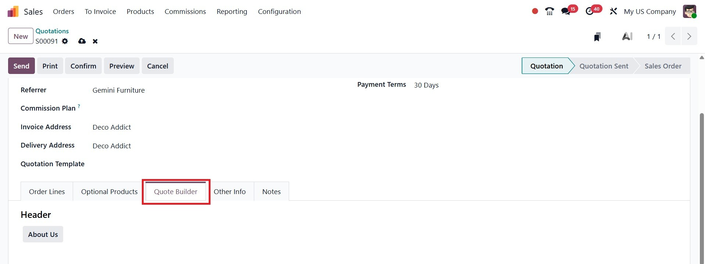705x264 pixels.
Task: Expand the My US Company switcher
Action: pos(650,11)
